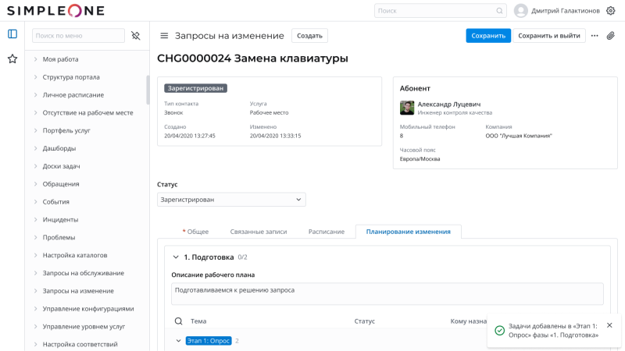This screenshot has width=625, height=351.
Task: Click the SimpleOne logo
Action: [55, 11]
